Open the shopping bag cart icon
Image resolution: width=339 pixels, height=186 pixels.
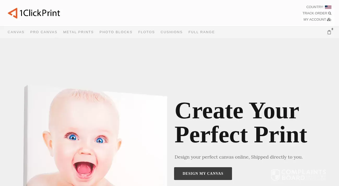click(x=329, y=32)
